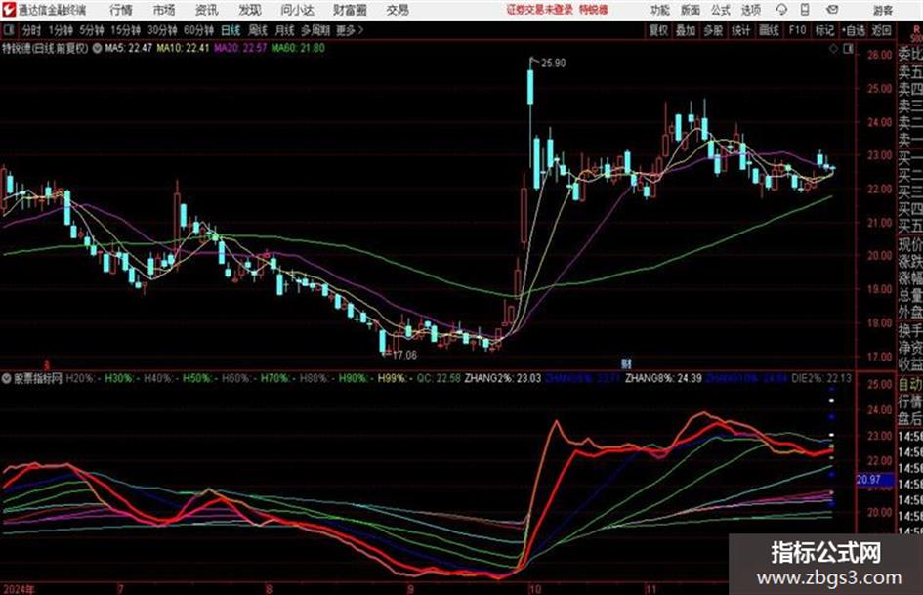This screenshot has width=923, height=595.
Task: Select the 周线 weekly chart tab
Action: (258, 30)
